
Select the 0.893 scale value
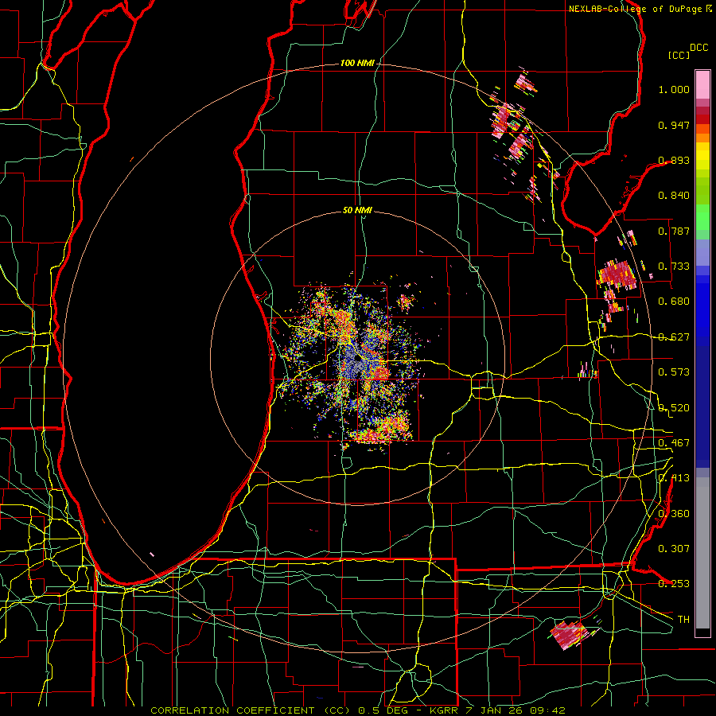(x=674, y=160)
